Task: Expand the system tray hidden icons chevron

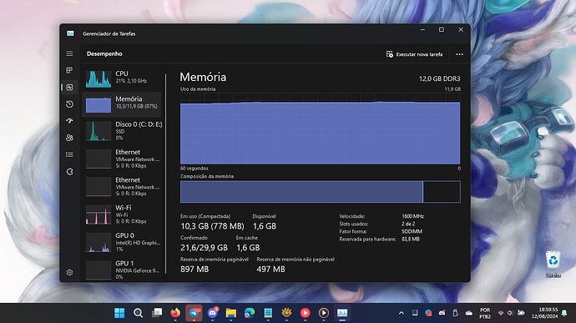Action: (402, 313)
